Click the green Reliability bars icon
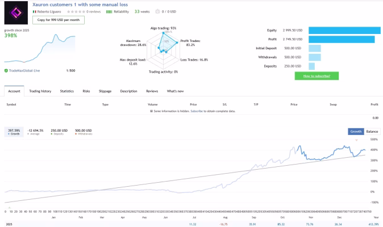This screenshot has width=383, height=227. [109, 12]
